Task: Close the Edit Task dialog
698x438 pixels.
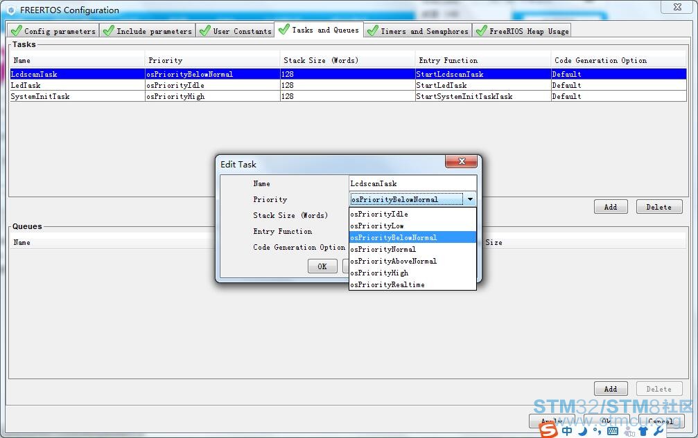Action: 461,161
